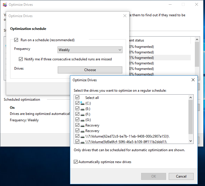Click scroll down arrow in drive selection list
205x186 pixels.
(x=190, y=141)
